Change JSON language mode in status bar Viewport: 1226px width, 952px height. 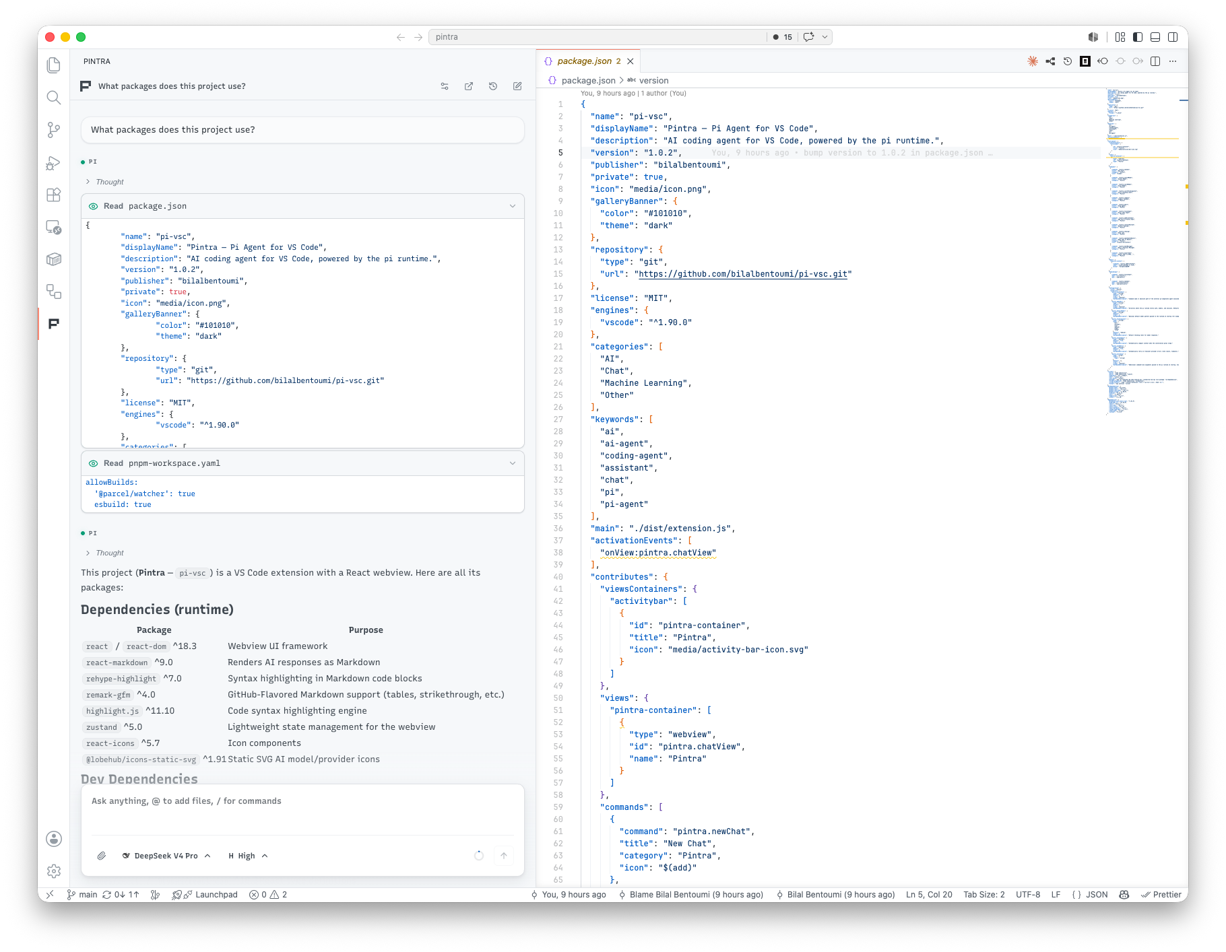pyautogui.click(x=1097, y=895)
